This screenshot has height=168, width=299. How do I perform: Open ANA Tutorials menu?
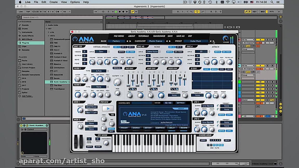pos(143,36)
